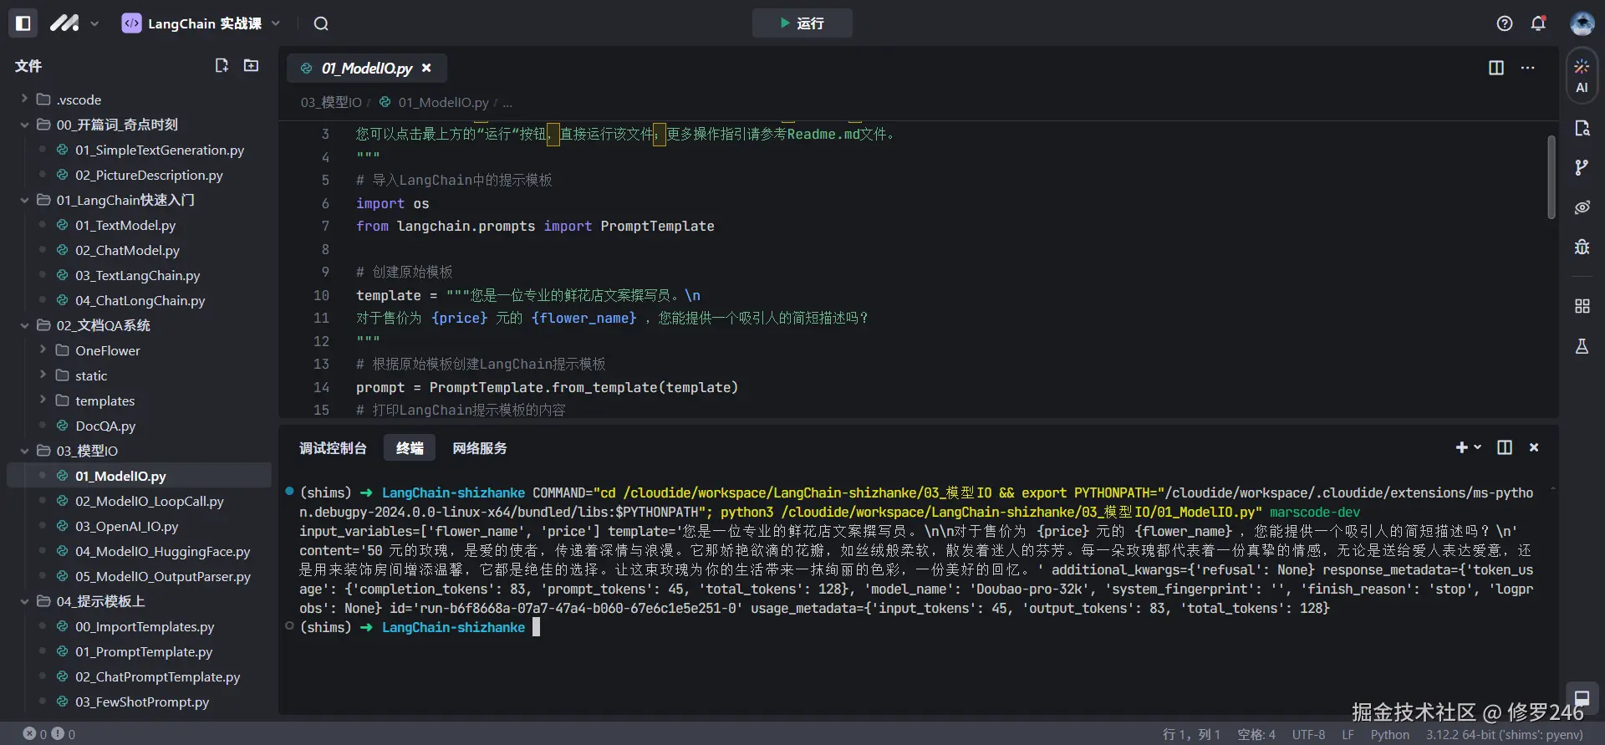
Task: Click 03_模型IO breadcrumb segment
Action: pos(331,102)
